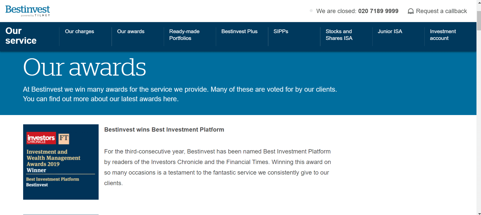Open the Our awards menu item

click(131, 31)
